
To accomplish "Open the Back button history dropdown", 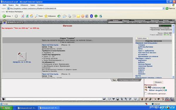I will (12, 16).
